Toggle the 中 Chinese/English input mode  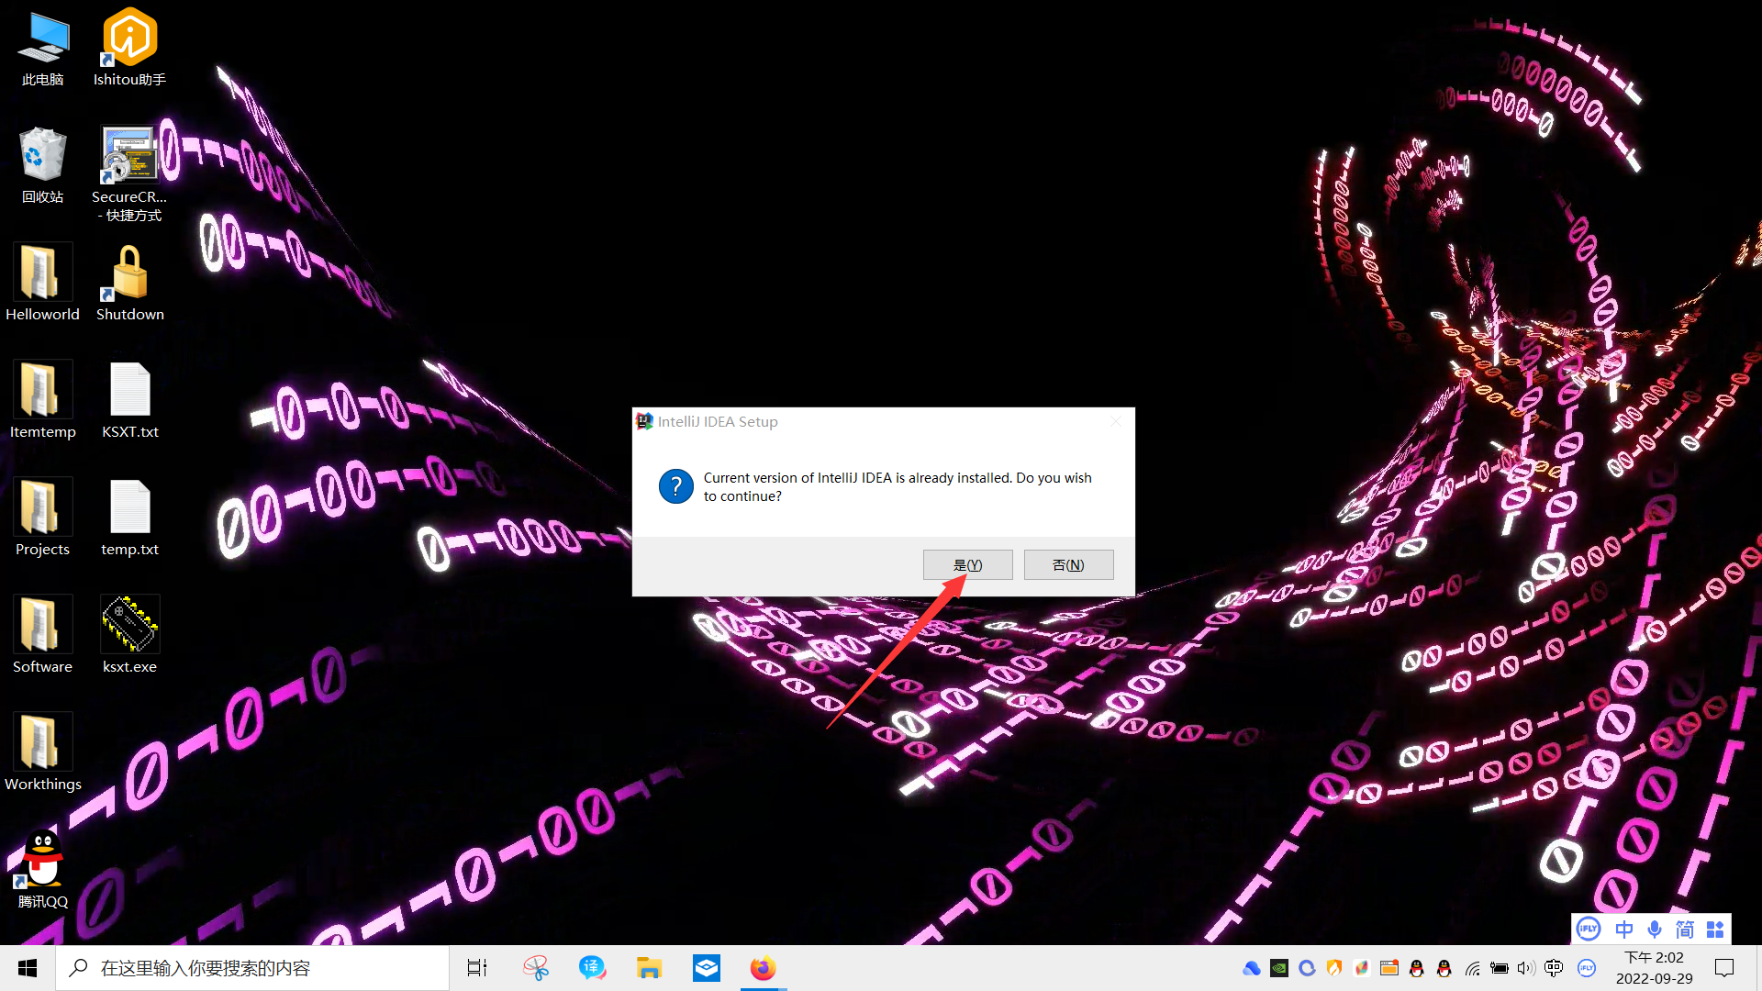(x=1623, y=930)
